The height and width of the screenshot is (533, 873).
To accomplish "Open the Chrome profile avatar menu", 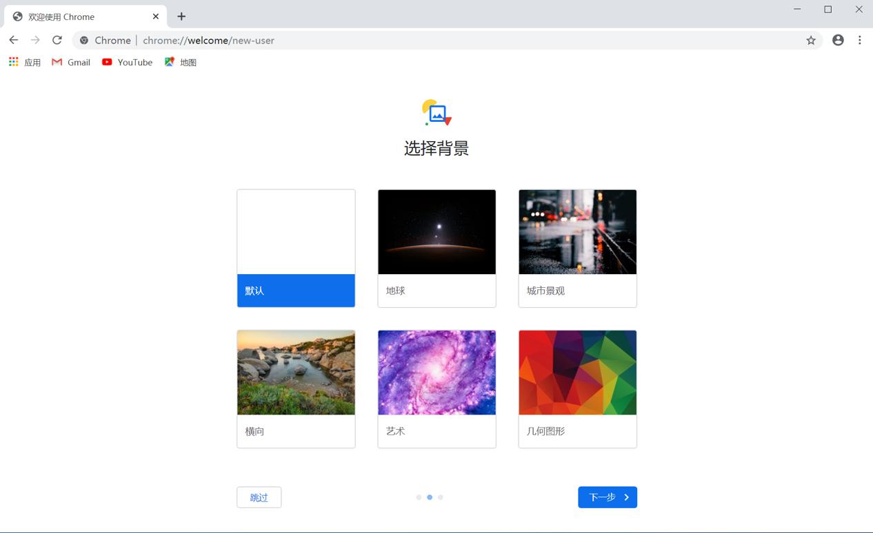I will [838, 41].
